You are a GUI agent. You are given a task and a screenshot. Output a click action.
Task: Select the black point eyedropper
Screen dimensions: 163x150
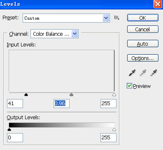[132, 73]
